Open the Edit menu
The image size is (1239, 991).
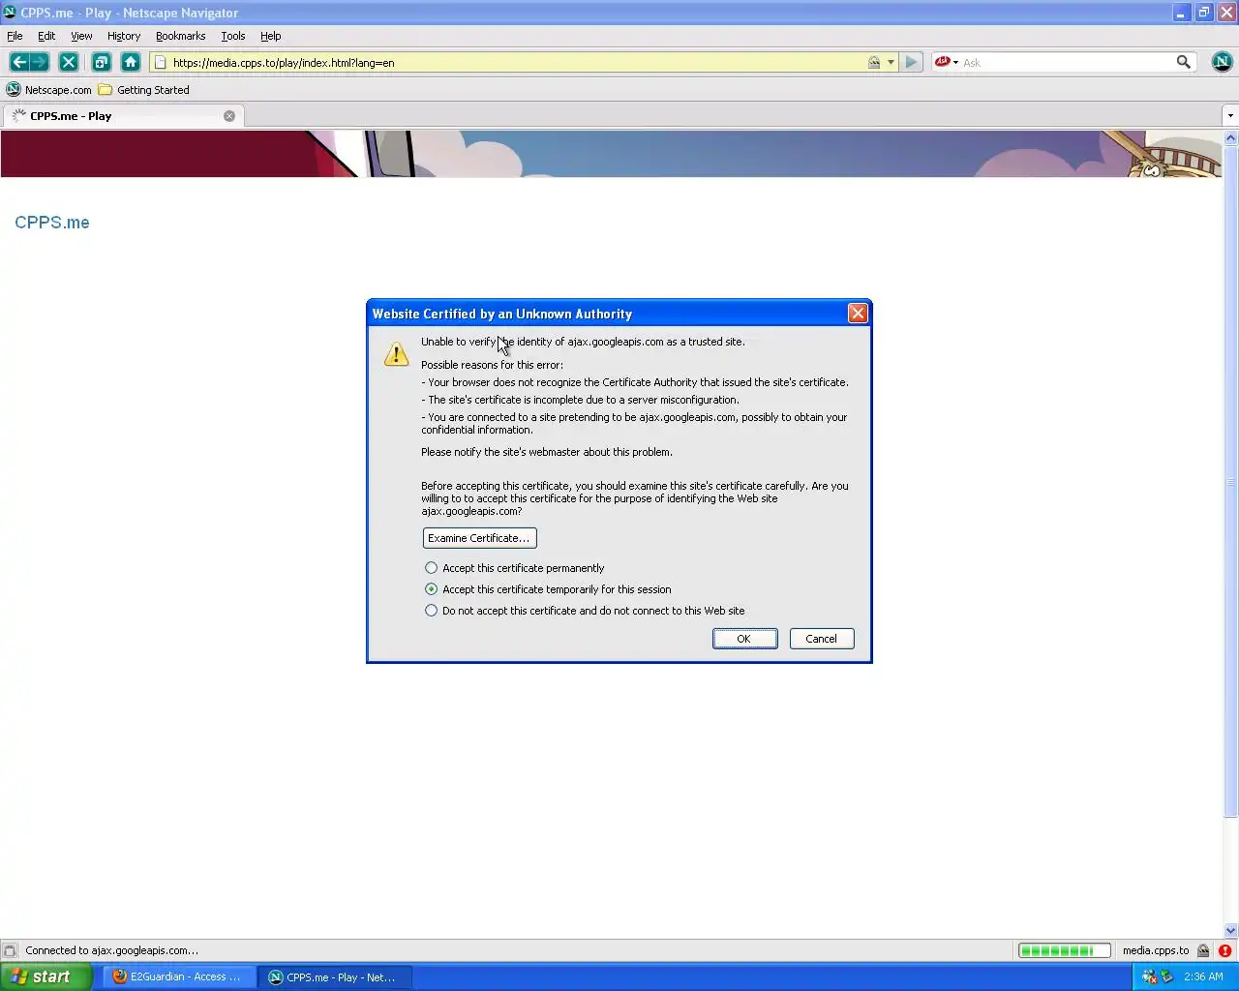coord(46,36)
